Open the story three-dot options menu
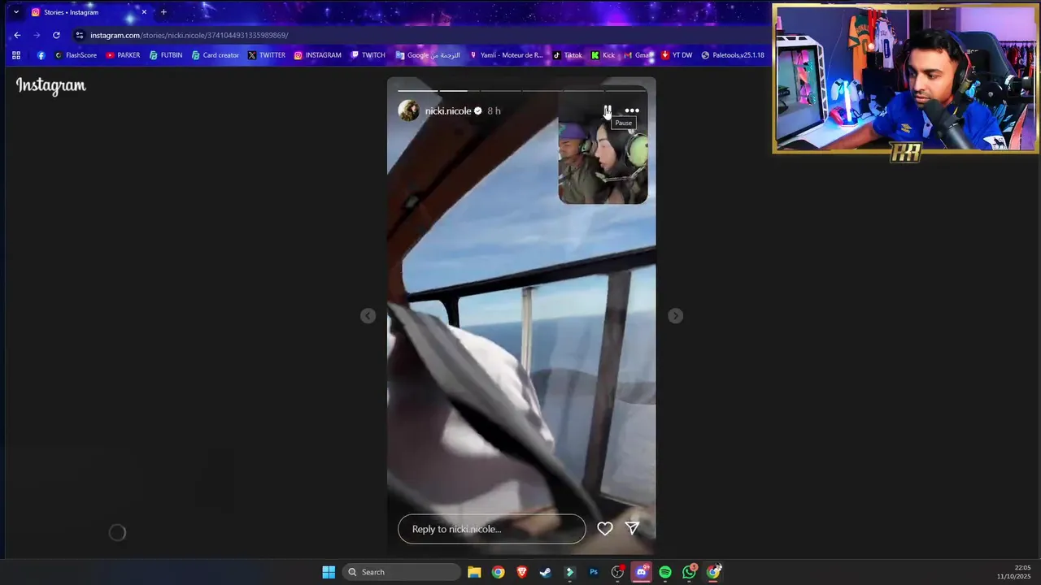 point(632,110)
